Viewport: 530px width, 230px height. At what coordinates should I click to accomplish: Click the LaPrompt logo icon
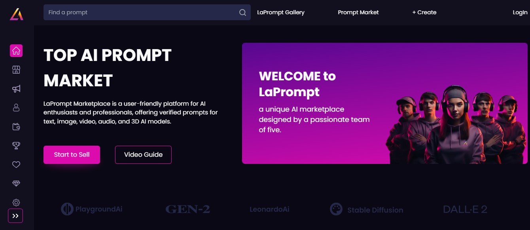pyautogui.click(x=16, y=14)
